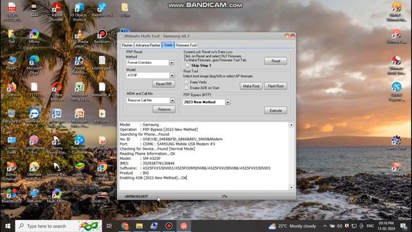Image resolution: width=412 pixels, height=232 pixels.
Task: Select the TypingMaster Pro icon
Action: coord(34,144)
